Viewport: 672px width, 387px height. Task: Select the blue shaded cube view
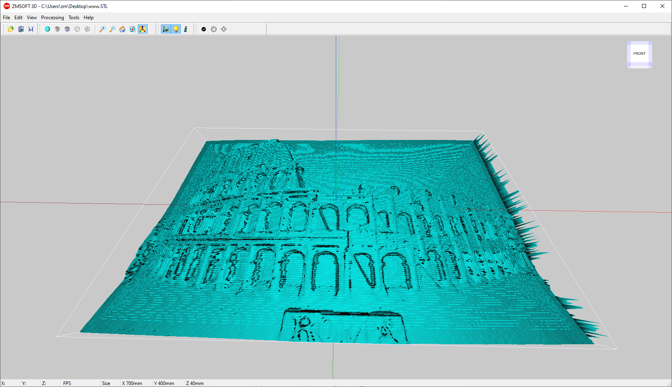[x=67, y=29]
